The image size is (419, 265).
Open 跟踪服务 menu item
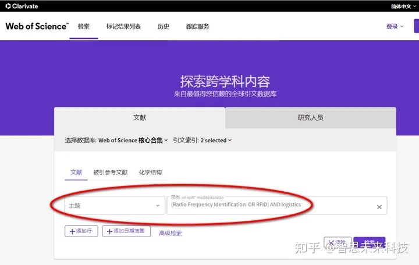(197, 26)
